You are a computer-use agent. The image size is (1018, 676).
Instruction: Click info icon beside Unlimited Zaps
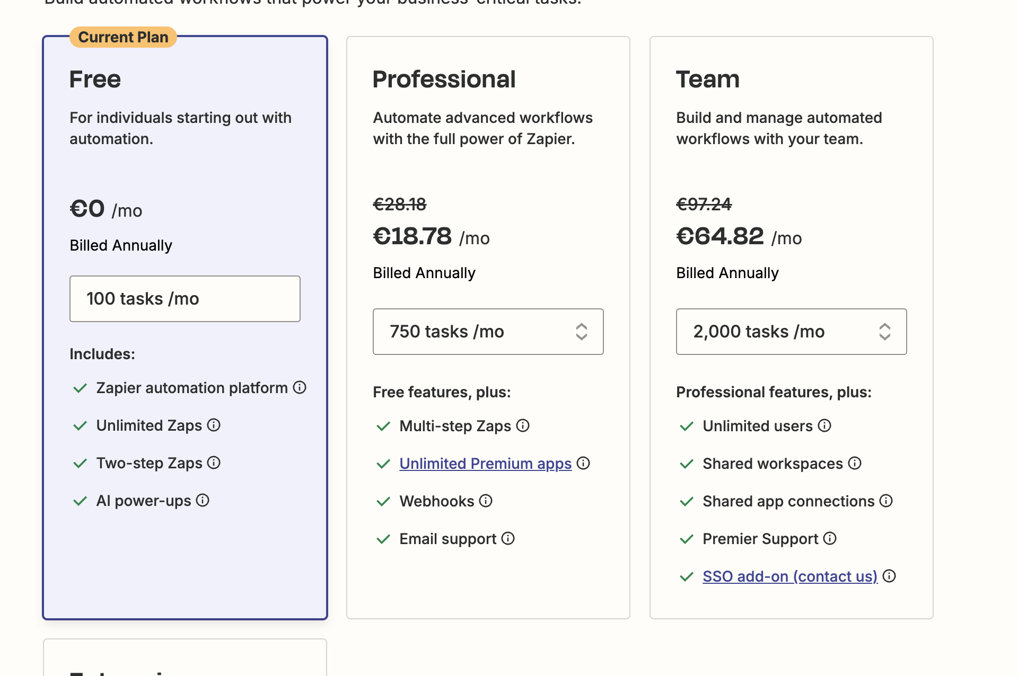click(214, 425)
